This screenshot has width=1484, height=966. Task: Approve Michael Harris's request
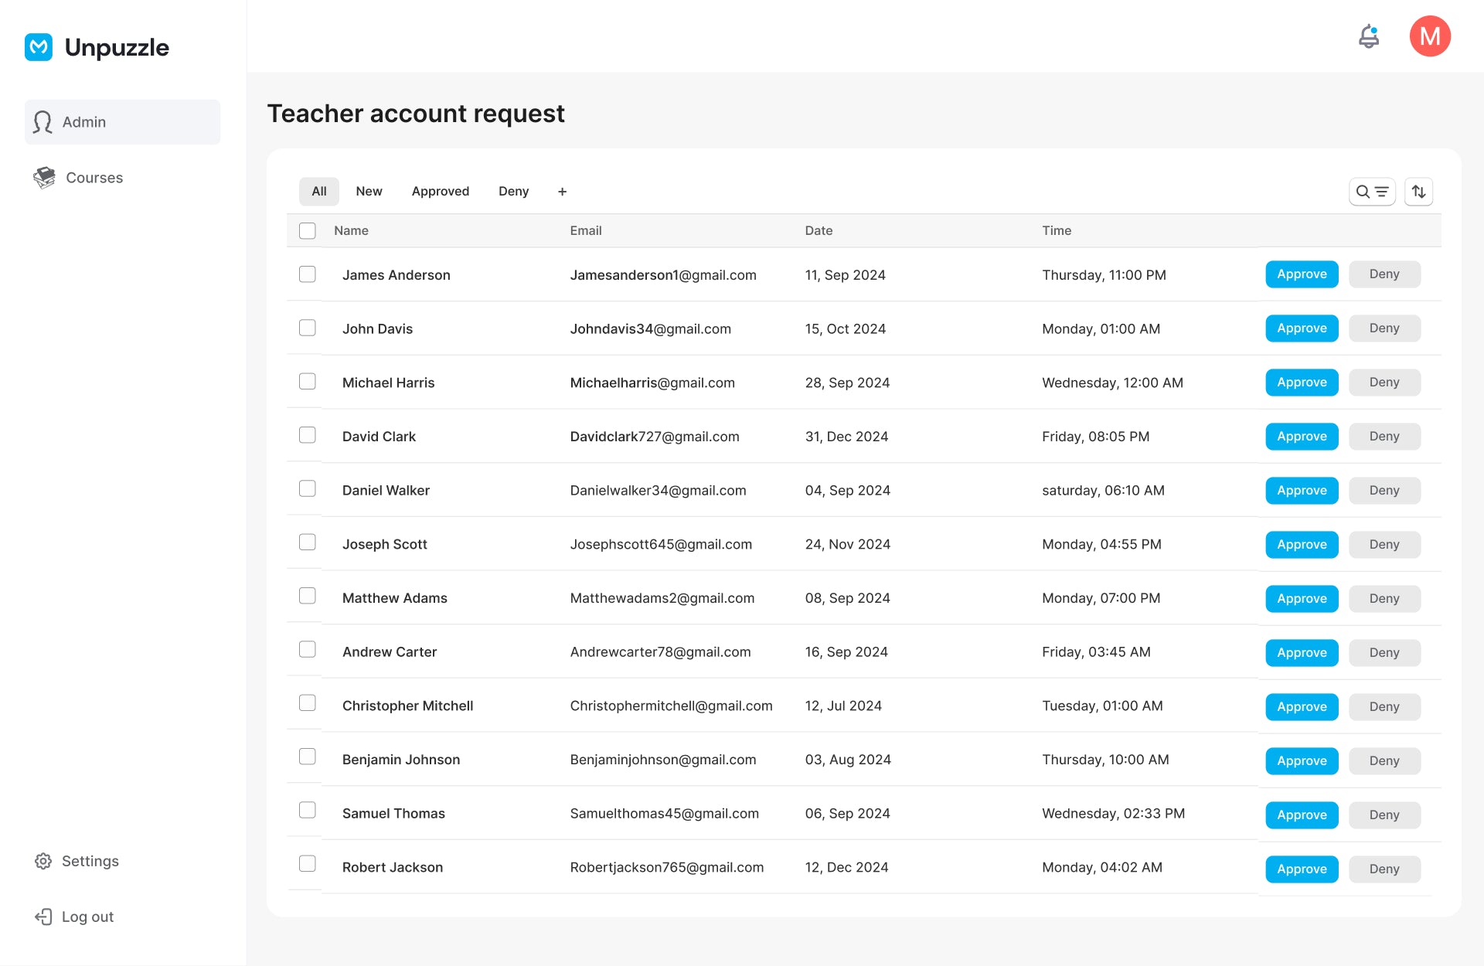(1302, 383)
